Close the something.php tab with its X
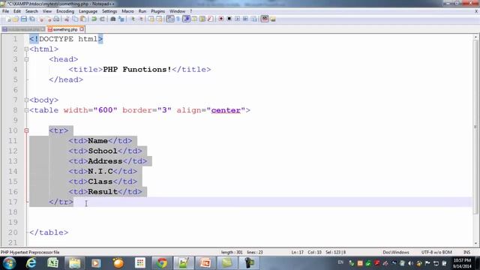 click(x=82, y=29)
